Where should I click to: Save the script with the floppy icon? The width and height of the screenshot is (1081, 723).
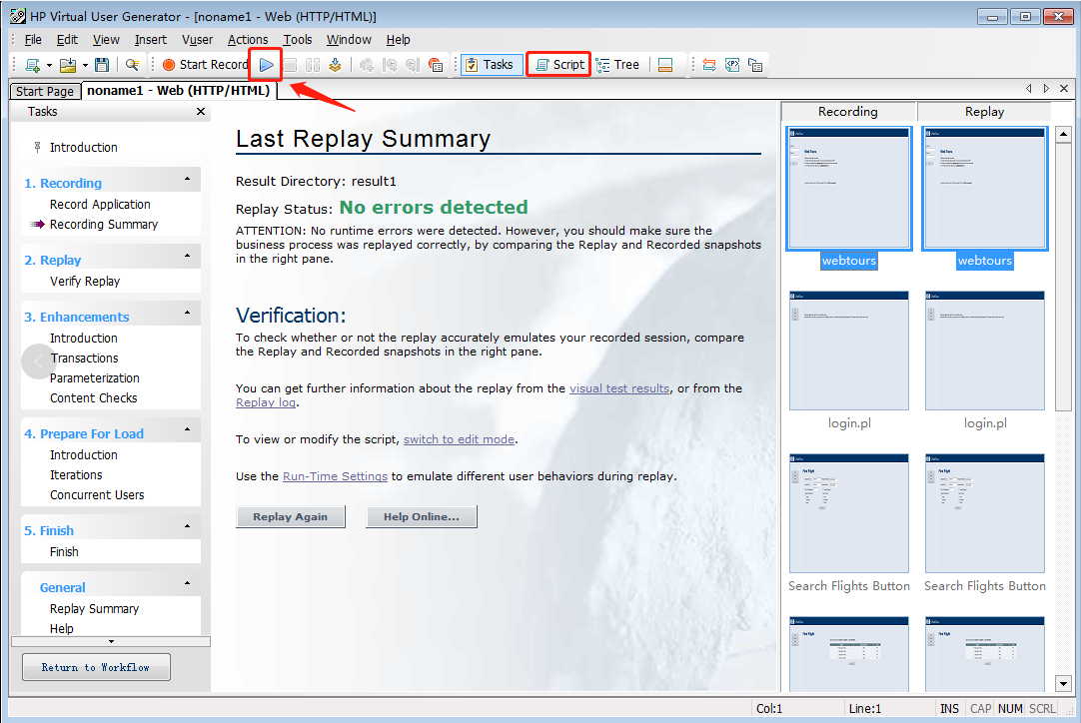(102, 65)
